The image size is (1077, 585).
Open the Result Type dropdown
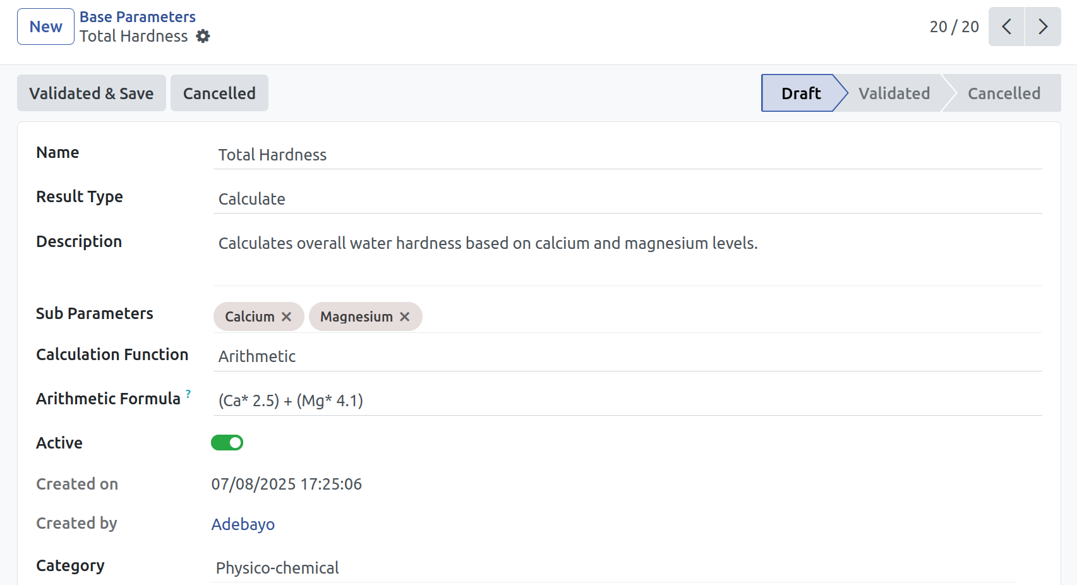pos(627,199)
